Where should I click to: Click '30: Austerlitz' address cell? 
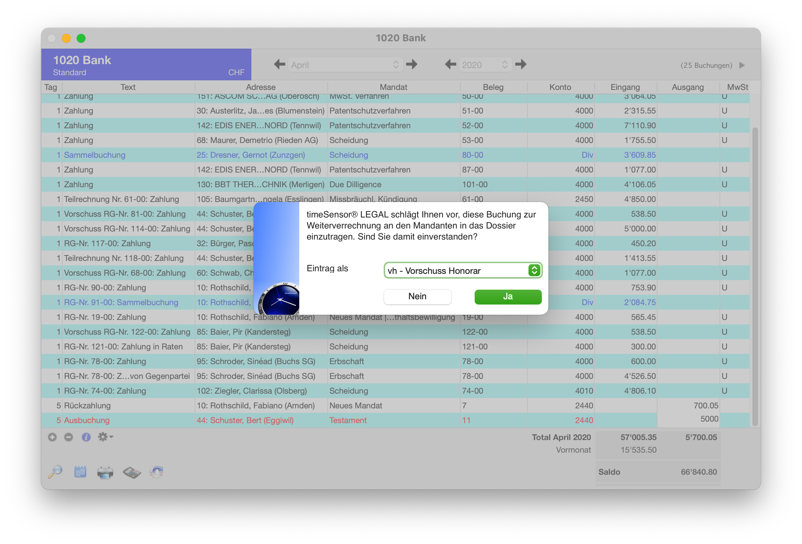[x=261, y=111]
